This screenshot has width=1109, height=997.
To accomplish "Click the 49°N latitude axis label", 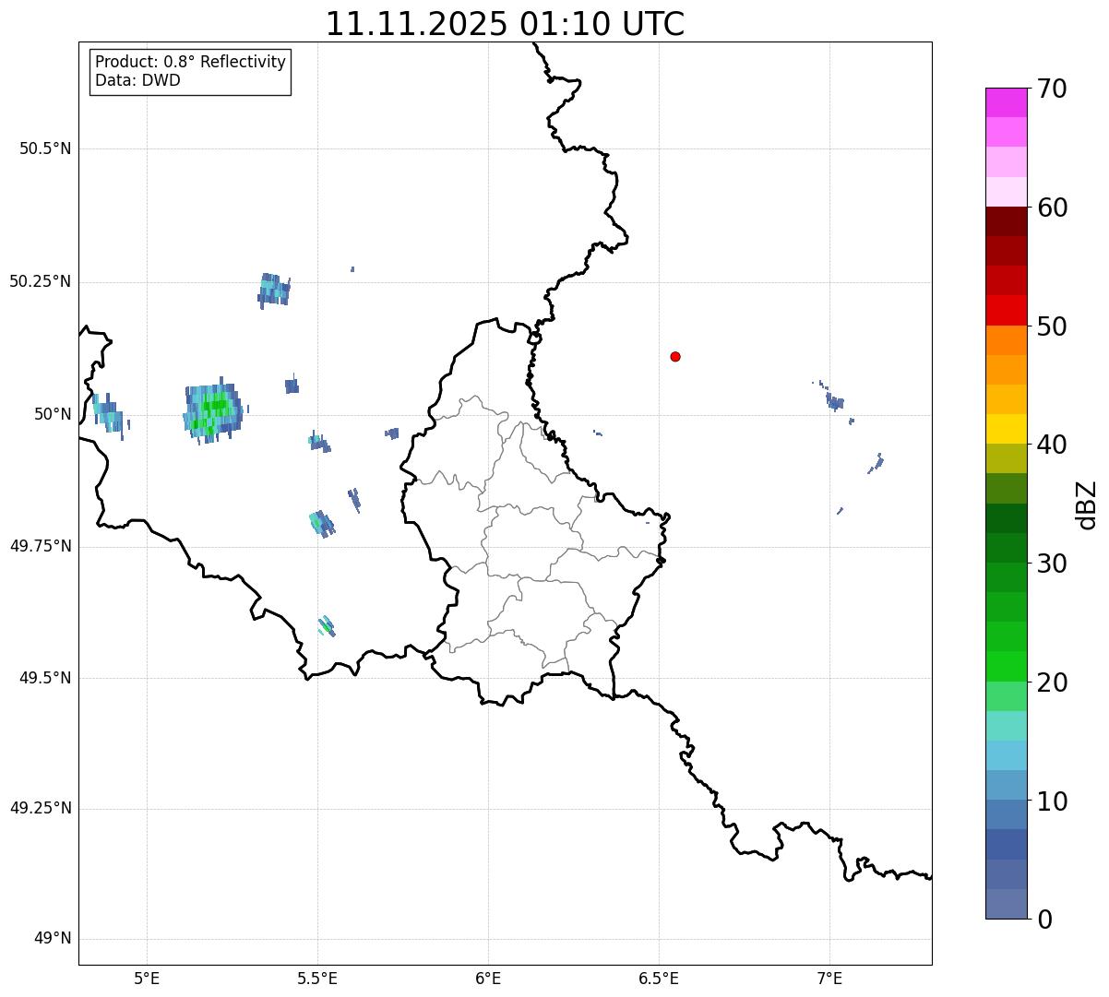I will tap(52, 939).
